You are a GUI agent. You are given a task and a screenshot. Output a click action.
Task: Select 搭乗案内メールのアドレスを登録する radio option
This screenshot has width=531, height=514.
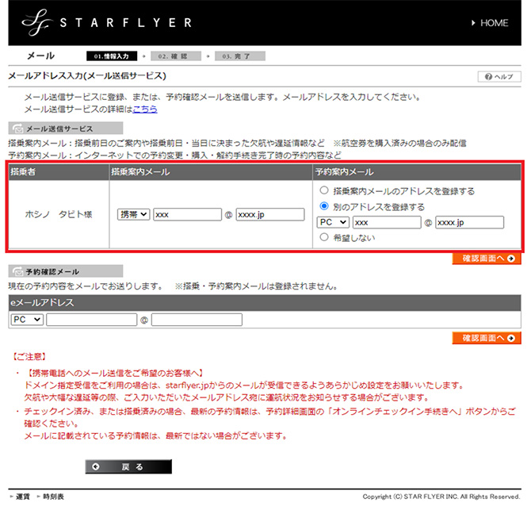click(x=323, y=191)
